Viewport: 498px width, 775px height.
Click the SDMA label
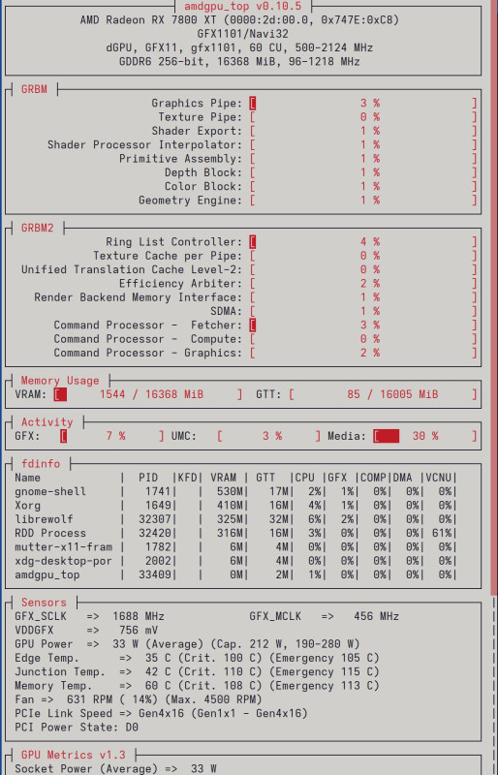pyautogui.click(x=227, y=310)
